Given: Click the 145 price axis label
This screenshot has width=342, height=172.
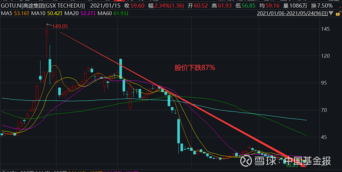Looking at the screenshot, I should click(x=325, y=29).
